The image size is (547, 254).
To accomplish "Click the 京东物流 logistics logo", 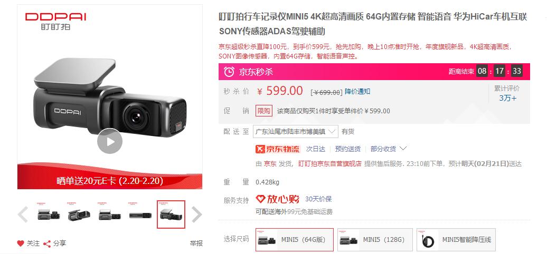I will coord(278,149).
